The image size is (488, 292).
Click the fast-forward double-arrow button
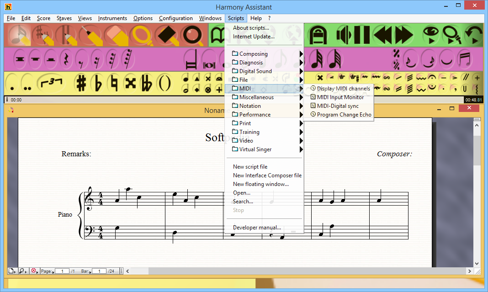click(x=404, y=35)
